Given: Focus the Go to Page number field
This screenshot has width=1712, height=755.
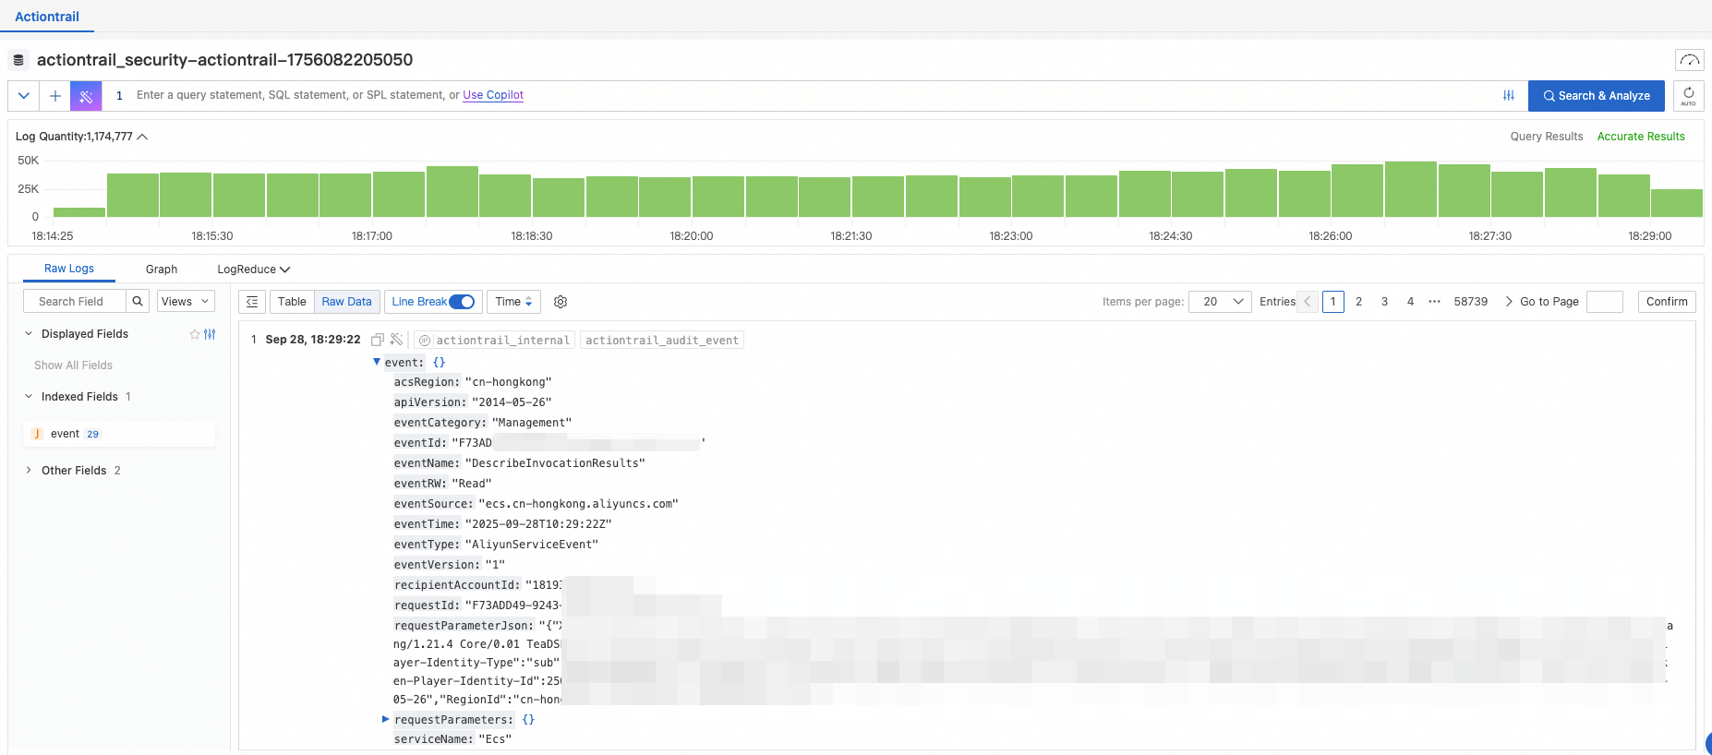Looking at the screenshot, I should coord(1605,302).
